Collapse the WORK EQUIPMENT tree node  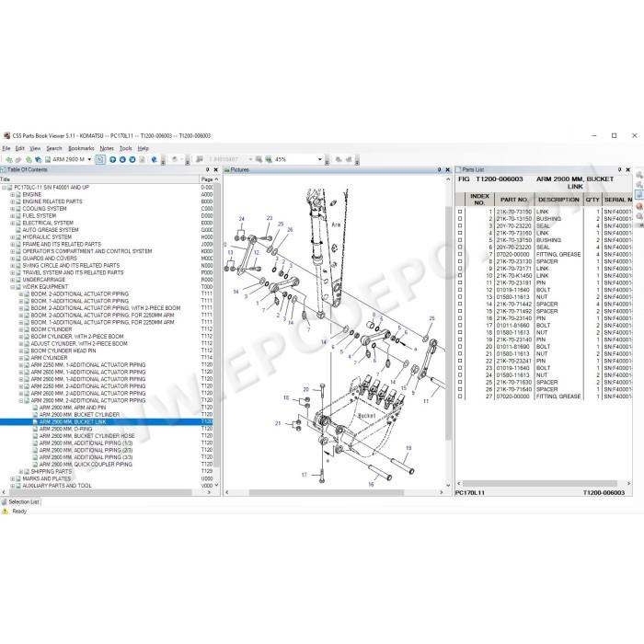[12, 287]
